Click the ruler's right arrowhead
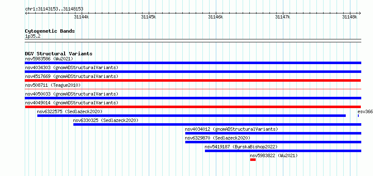373x176 pixels. pos(360,13)
